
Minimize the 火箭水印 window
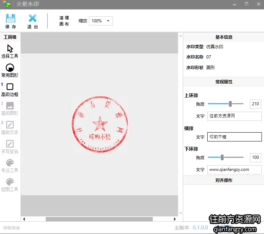coord(234,4)
